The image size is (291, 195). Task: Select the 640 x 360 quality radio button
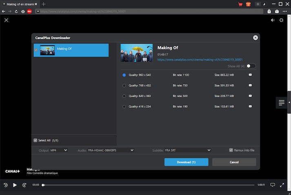(x=124, y=96)
